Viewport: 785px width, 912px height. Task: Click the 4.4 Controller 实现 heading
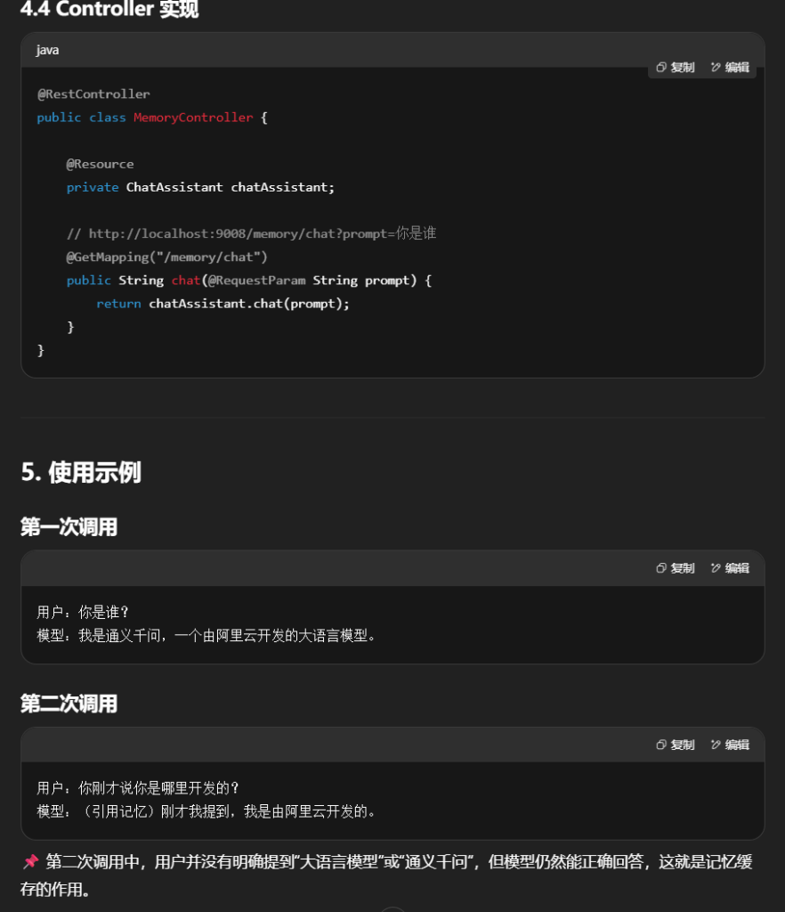pyautogui.click(x=109, y=11)
